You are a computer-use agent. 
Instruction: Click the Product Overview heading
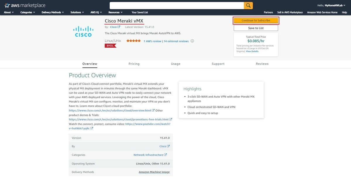click(92, 75)
